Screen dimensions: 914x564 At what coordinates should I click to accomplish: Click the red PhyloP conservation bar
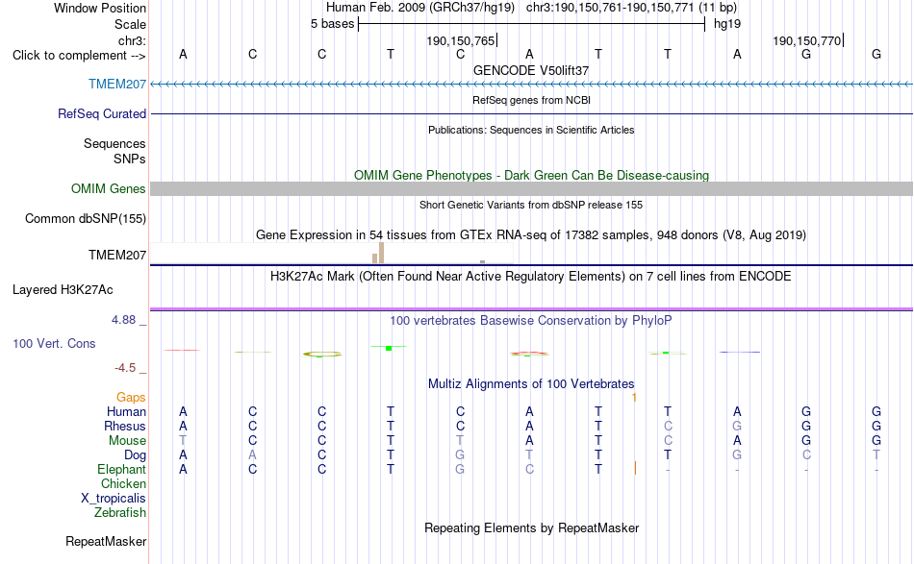182,350
